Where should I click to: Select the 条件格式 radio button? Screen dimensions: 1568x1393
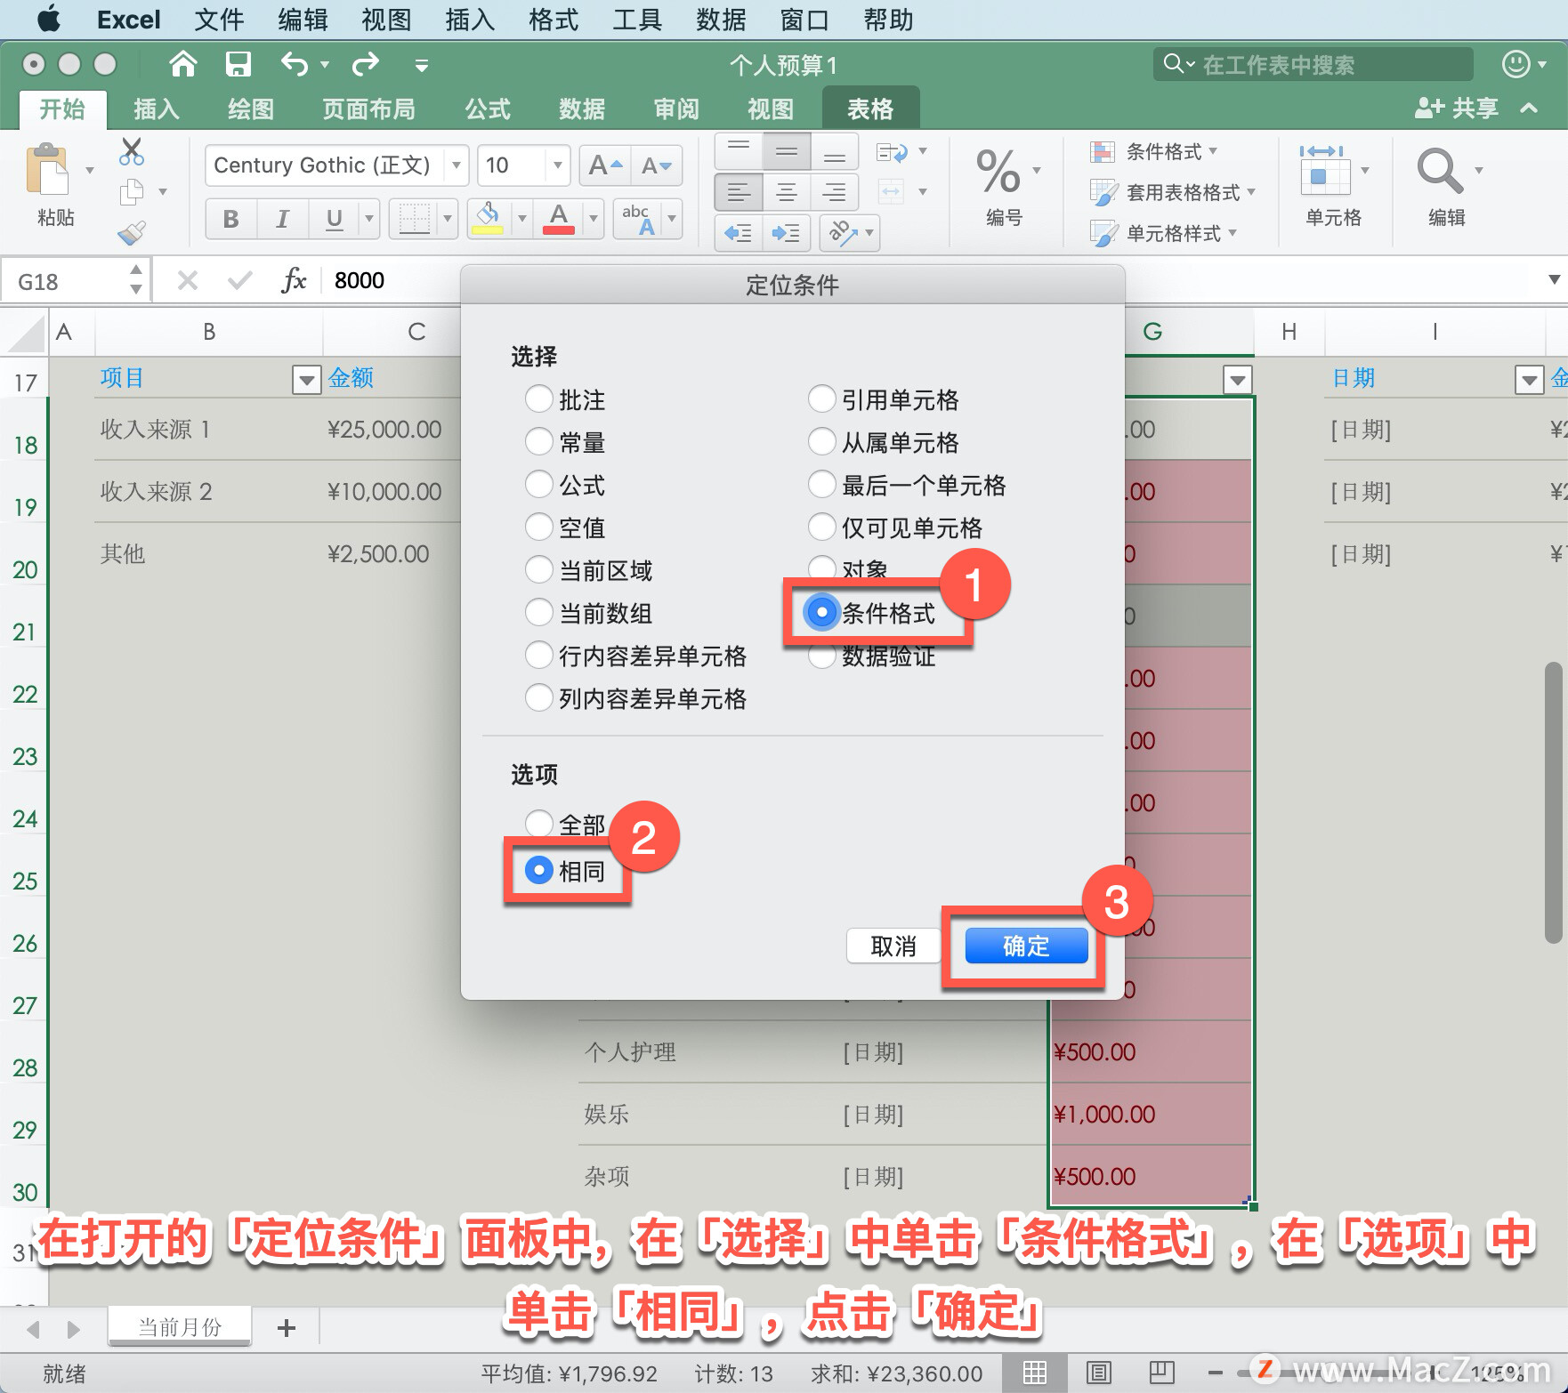[x=822, y=612]
